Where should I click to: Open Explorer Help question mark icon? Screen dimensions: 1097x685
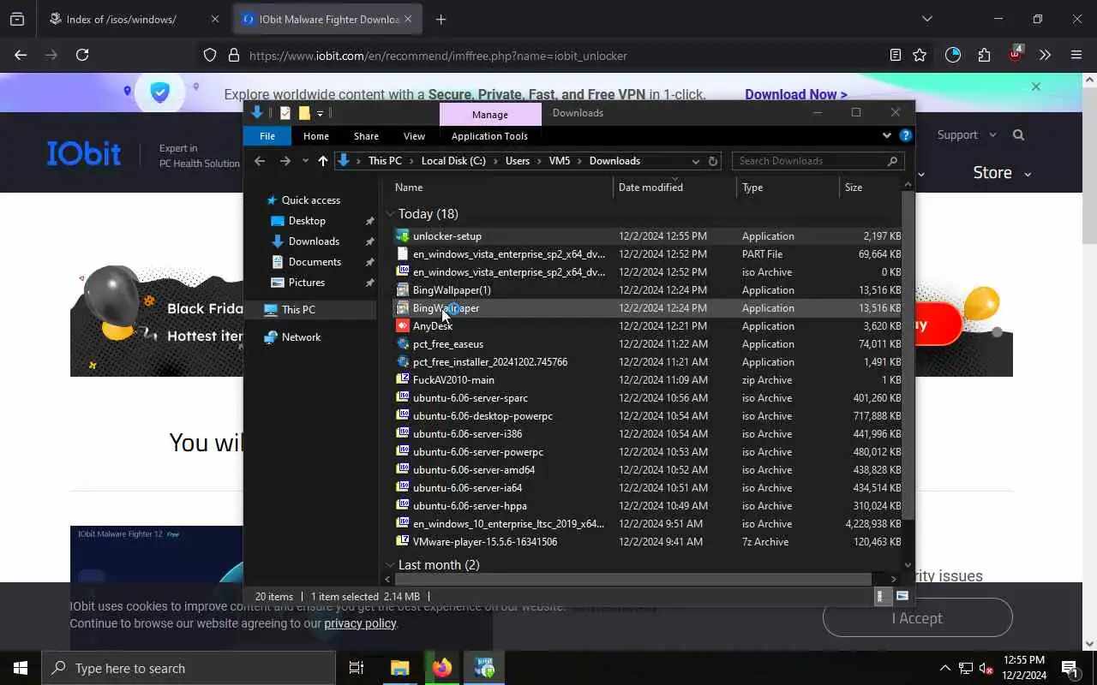[x=906, y=135]
